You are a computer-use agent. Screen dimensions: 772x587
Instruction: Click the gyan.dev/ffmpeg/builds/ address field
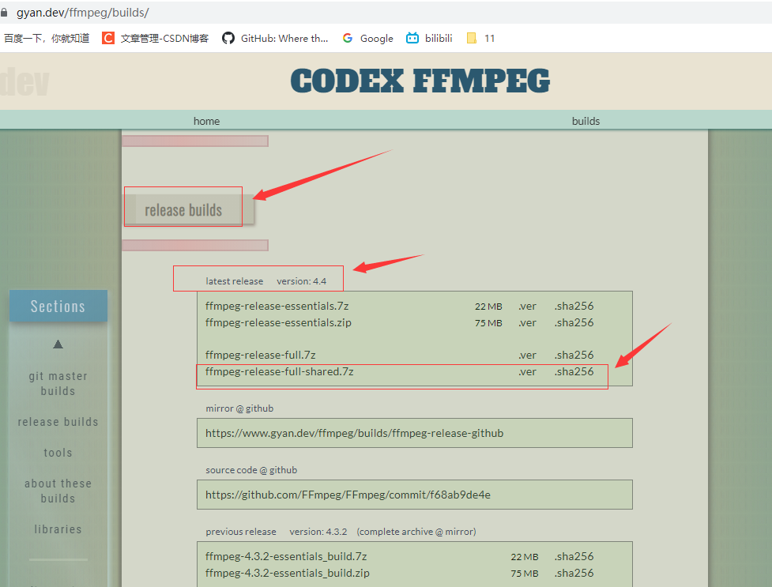click(x=83, y=13)
